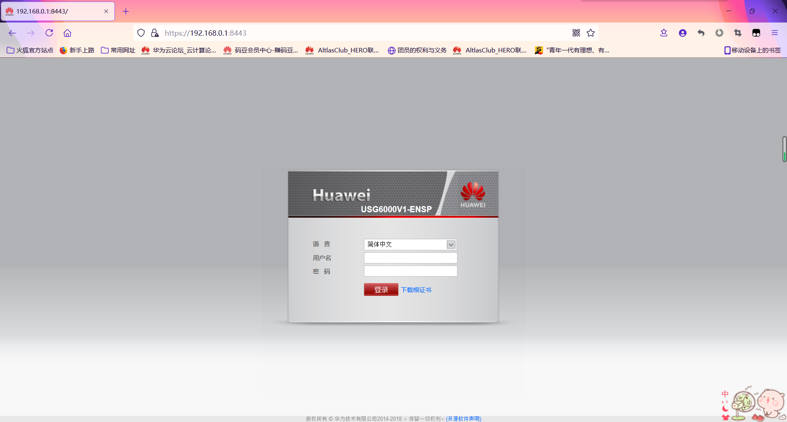Image resolution: width=787 pixels, height=422 pixels.
Task: Click the 密码 password input field
Action: [x=410, y=271]
